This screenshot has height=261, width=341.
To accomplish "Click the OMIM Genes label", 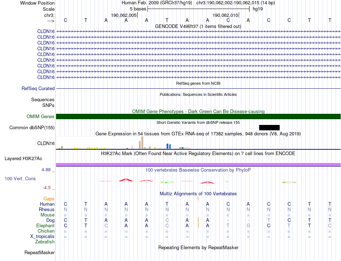I will pyautogui.click(x=41, y=116).
